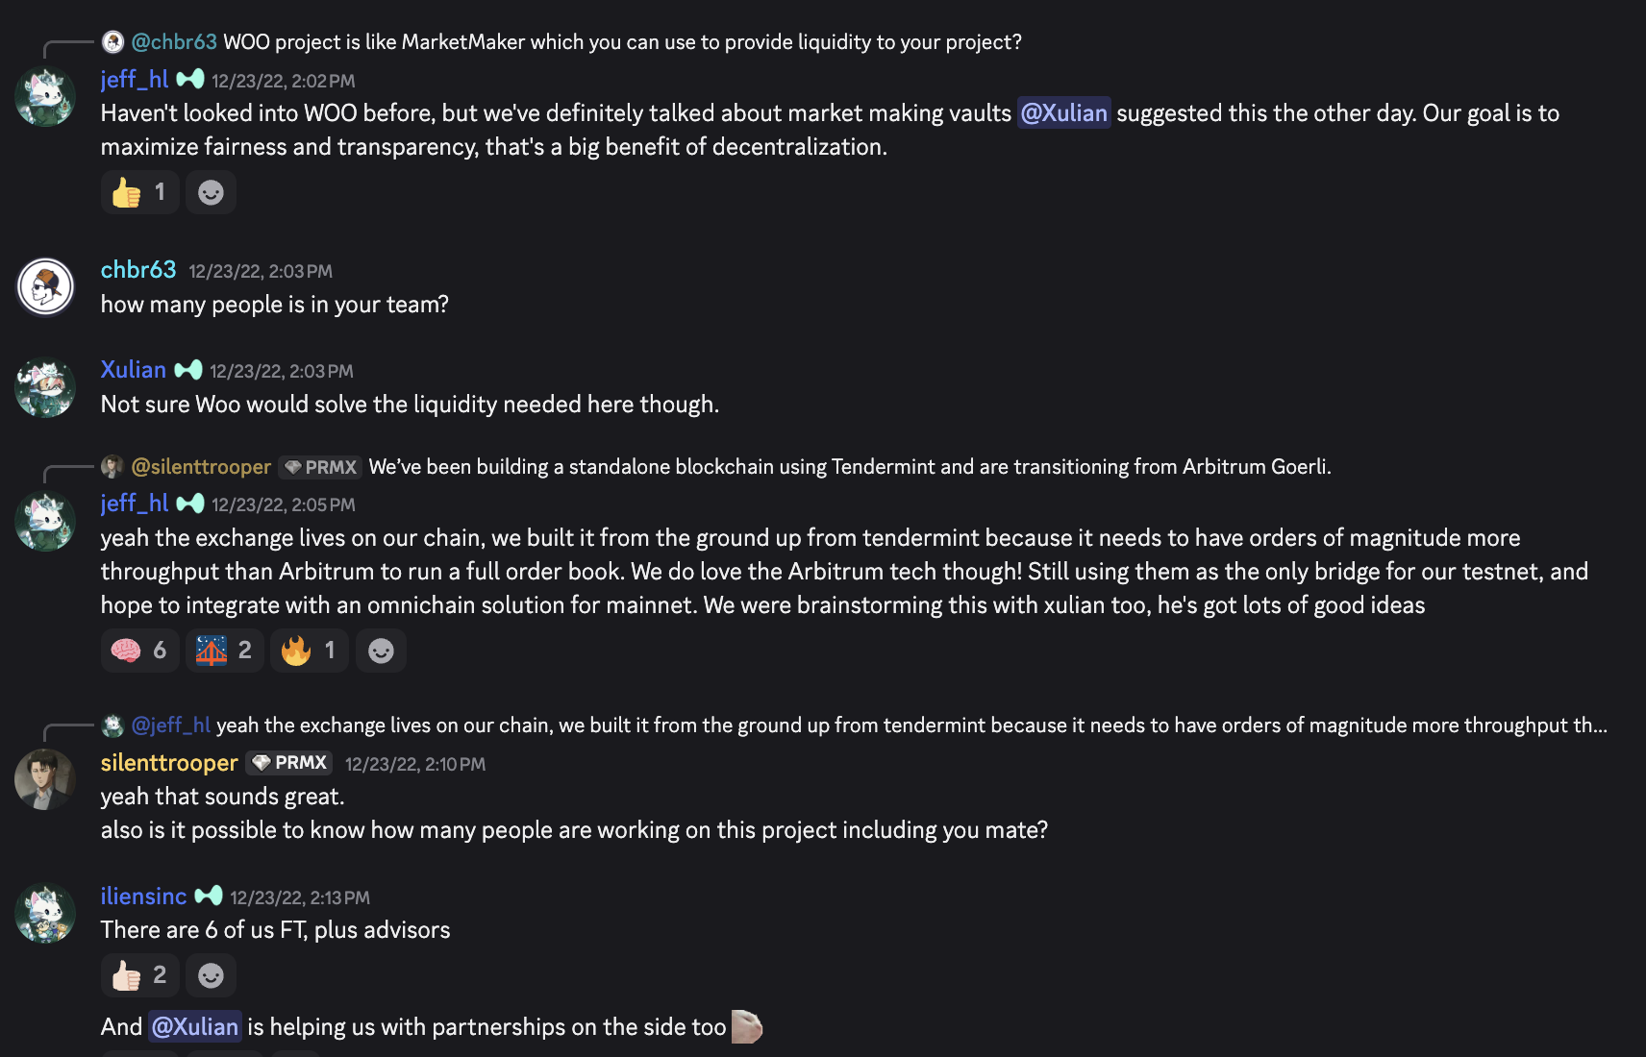Jump to @silenttrooper's quoted Tendermint message

point(849,467)
